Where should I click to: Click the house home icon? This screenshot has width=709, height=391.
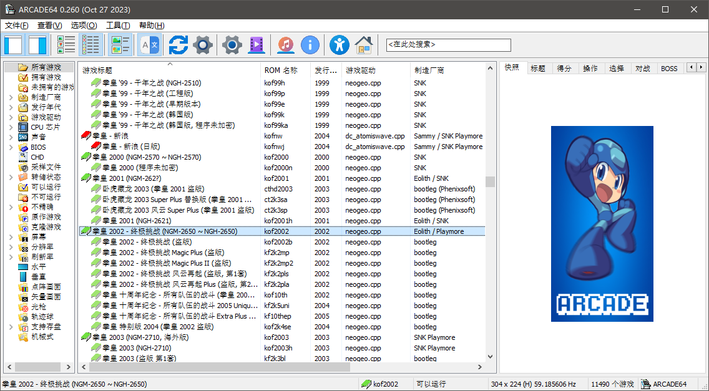[x=363, y=45]
